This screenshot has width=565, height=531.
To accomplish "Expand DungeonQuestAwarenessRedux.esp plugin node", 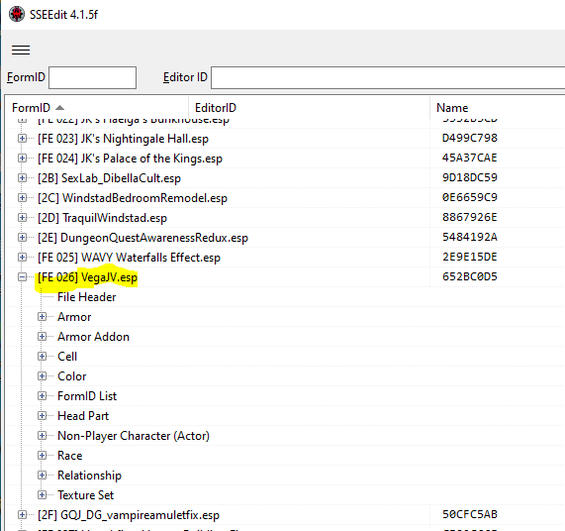I will 23,238.
